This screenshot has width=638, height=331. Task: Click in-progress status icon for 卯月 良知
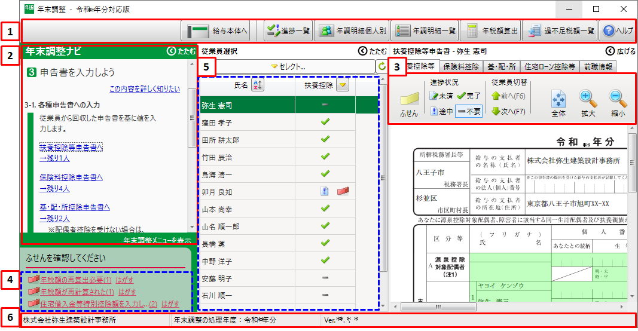324,191
